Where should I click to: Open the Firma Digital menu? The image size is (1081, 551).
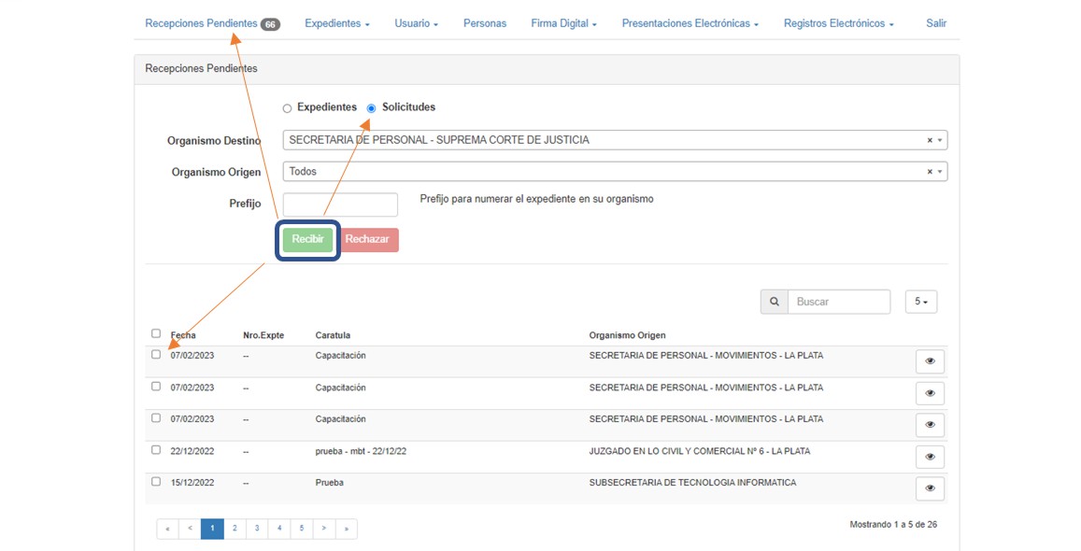pos(563,23)
